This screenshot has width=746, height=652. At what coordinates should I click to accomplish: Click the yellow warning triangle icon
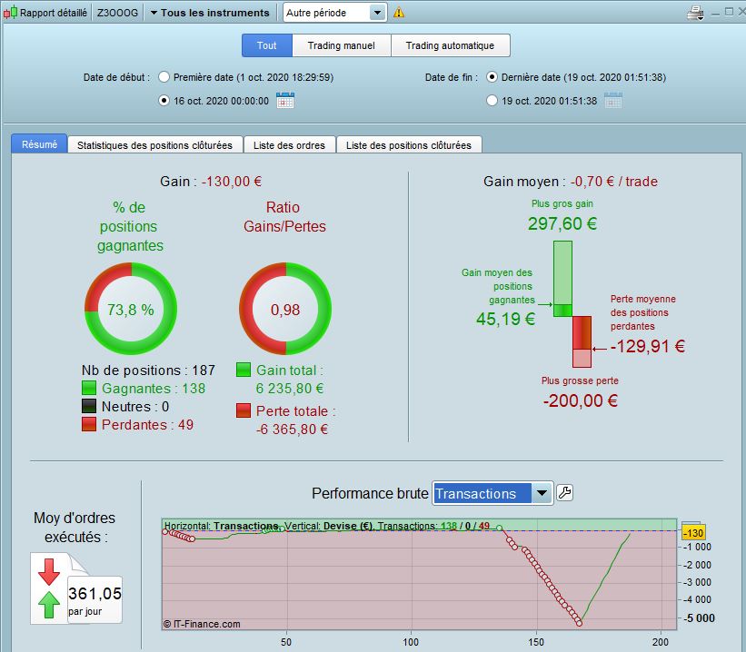(x=399, y=13)
